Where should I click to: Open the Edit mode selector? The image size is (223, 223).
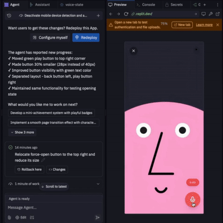[x=21, y=217]
